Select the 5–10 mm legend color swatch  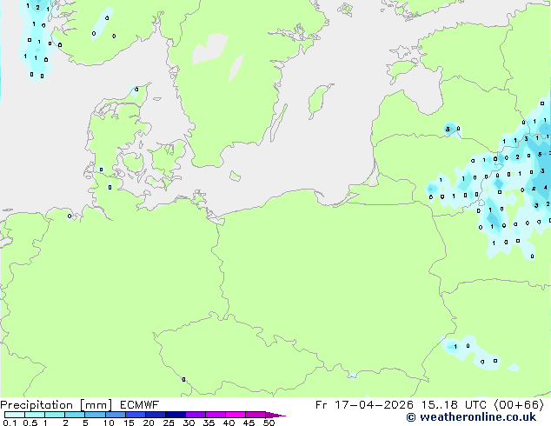tap(95, 415)
